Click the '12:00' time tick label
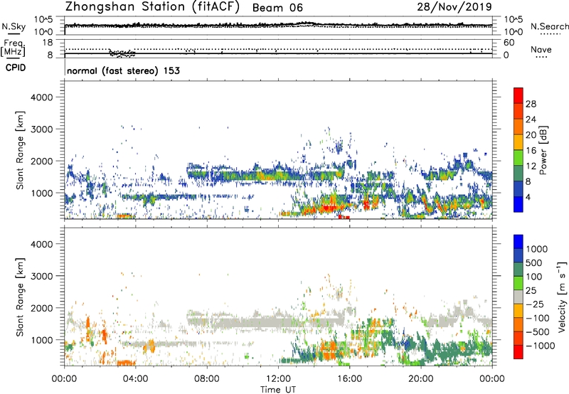The width and height of the screenshot is (569, 394). pos(278,379)
